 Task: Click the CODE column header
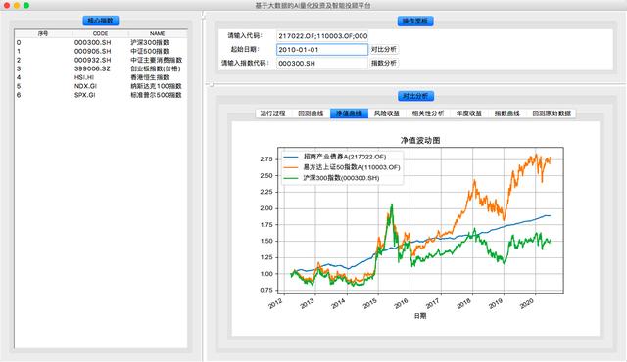click(x=100, y=33)
